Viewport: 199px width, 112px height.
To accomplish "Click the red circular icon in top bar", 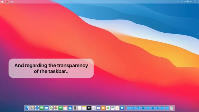I will point(7,2).
